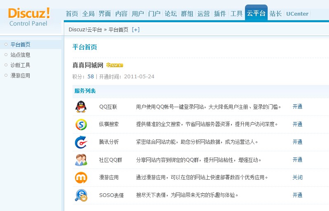Click the 平台首页 page heading
The width and height of the screenshot is (329, 211).
[84, 47]
